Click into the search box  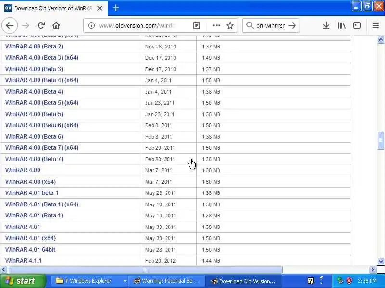pyautogui.click(x=271, y=25)
